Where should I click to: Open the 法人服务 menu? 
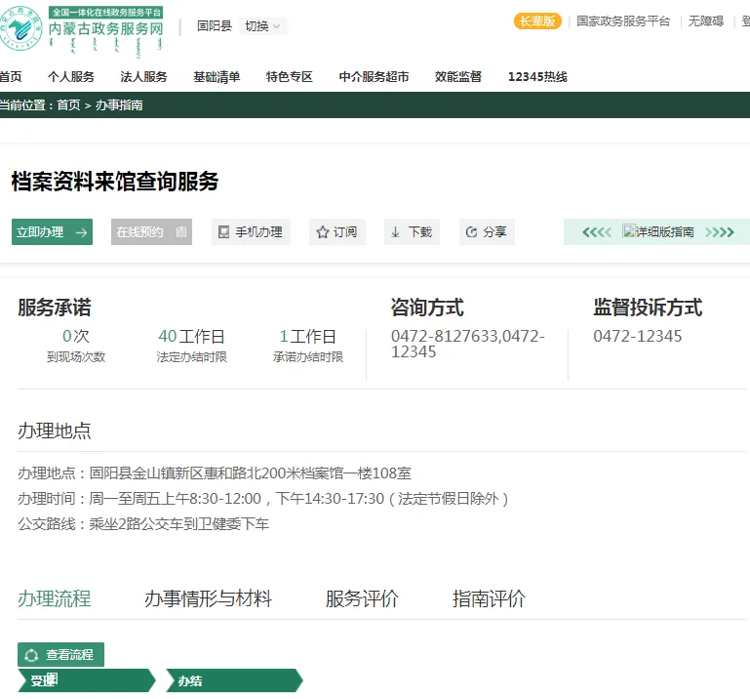pyautogui.click(x=143, y=77)
